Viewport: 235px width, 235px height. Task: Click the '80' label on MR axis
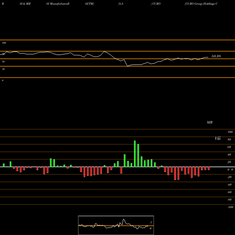(x=229, y=140)
